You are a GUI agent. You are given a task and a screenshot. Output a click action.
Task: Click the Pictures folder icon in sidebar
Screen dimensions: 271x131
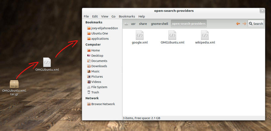pyautogui.click(x=89, y=77)
